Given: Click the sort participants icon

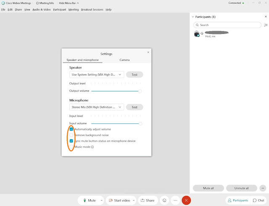Looking at the screenshot, I should click(266, 25).
